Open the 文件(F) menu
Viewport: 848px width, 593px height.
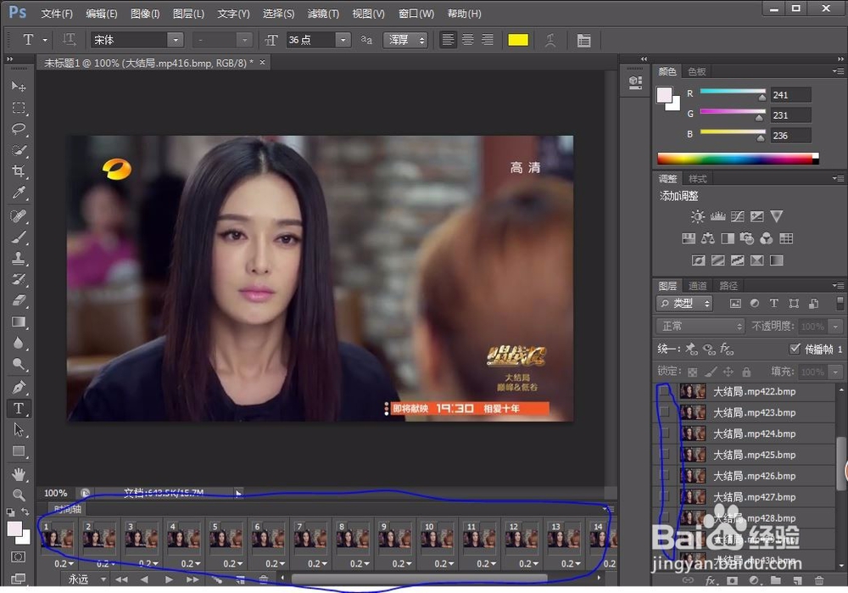[x=57, y=14]
